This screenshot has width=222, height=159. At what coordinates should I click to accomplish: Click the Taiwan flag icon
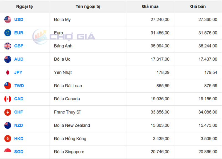(x=8, y=86)
